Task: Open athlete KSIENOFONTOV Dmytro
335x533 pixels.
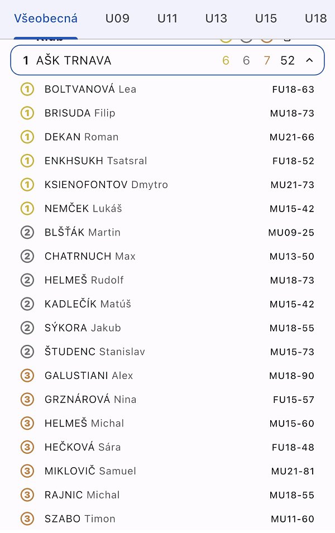Action: point(106,185)
